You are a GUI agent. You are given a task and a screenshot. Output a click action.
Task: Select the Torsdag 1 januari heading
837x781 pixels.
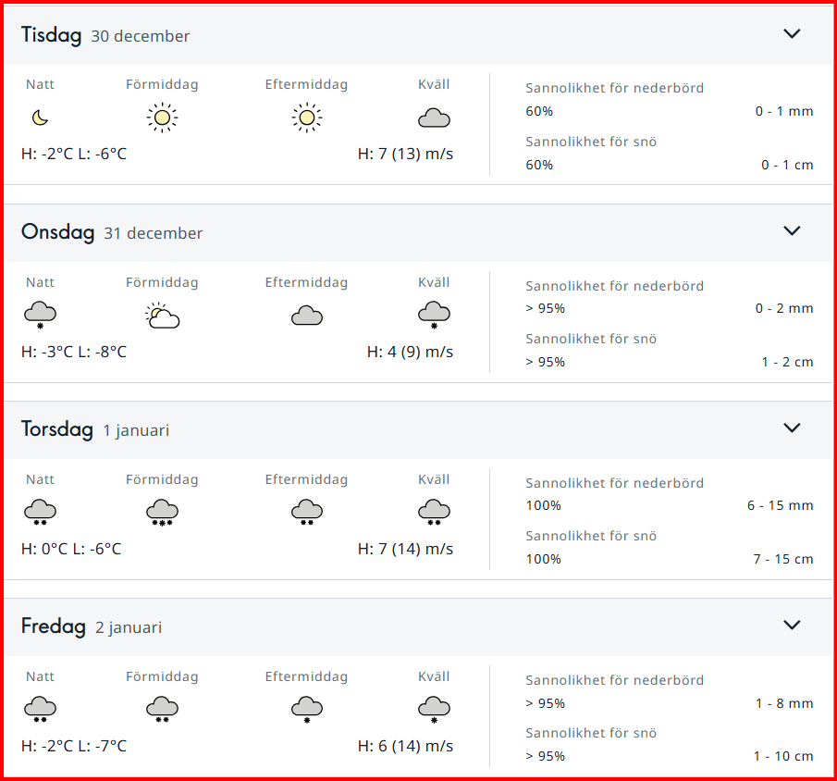(95, 429)
